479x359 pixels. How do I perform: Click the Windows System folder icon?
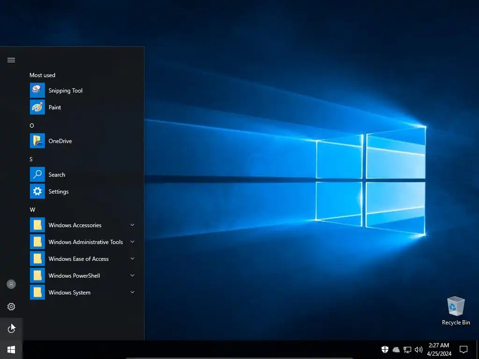[x=37, y=292]
